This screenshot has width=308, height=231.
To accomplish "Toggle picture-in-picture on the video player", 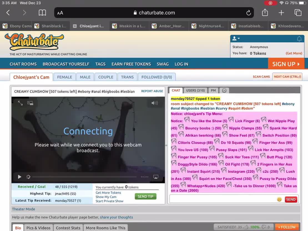I will 30,103.
